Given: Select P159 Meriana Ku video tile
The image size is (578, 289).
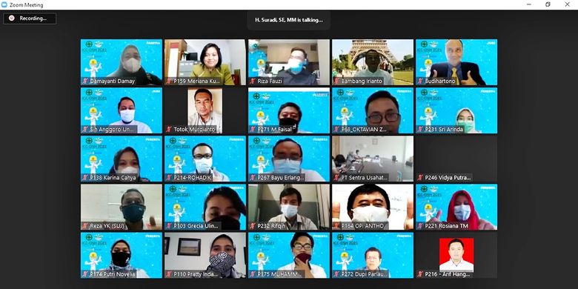Looking at the screenshot, I should pyautogui.click(x=205, y=62).
